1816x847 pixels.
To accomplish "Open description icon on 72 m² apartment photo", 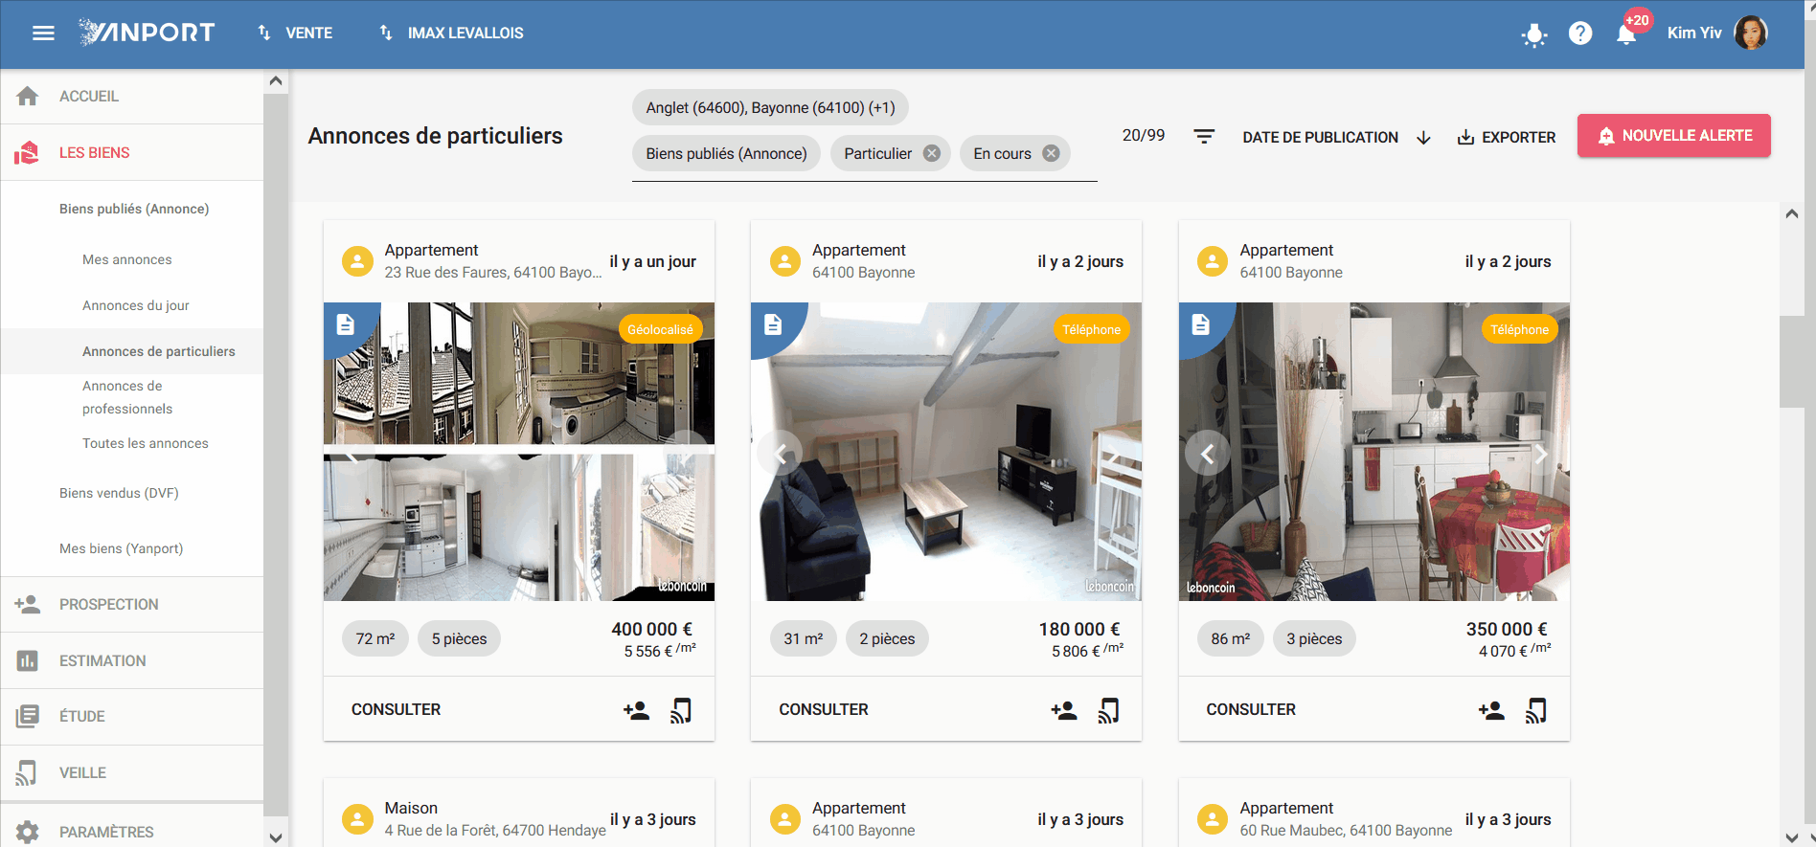I will (x=346, y=325).
